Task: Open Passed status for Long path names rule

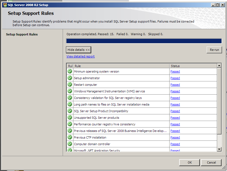Action: (175, 104)
